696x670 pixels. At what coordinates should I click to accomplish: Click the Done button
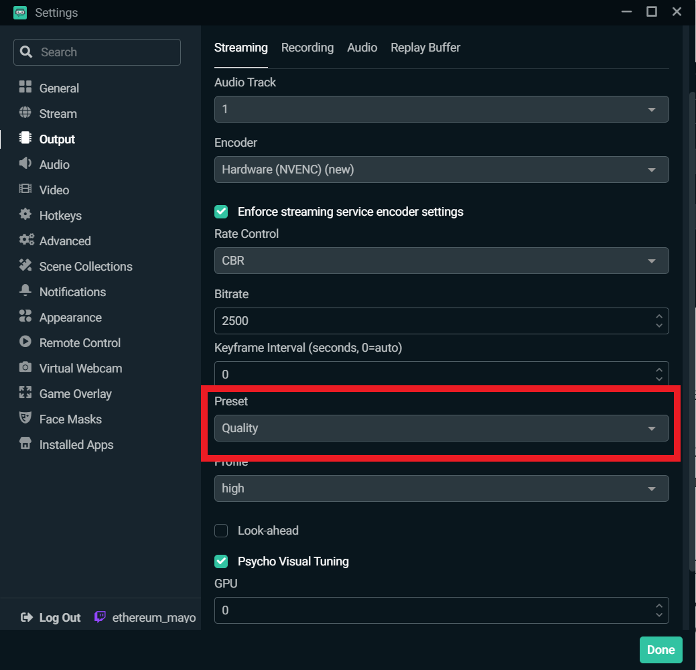click(x=660, y=650)
